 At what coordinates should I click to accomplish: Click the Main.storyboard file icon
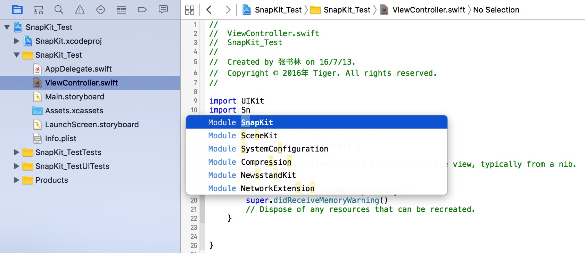pyautogui.click(x=38, y=97)
